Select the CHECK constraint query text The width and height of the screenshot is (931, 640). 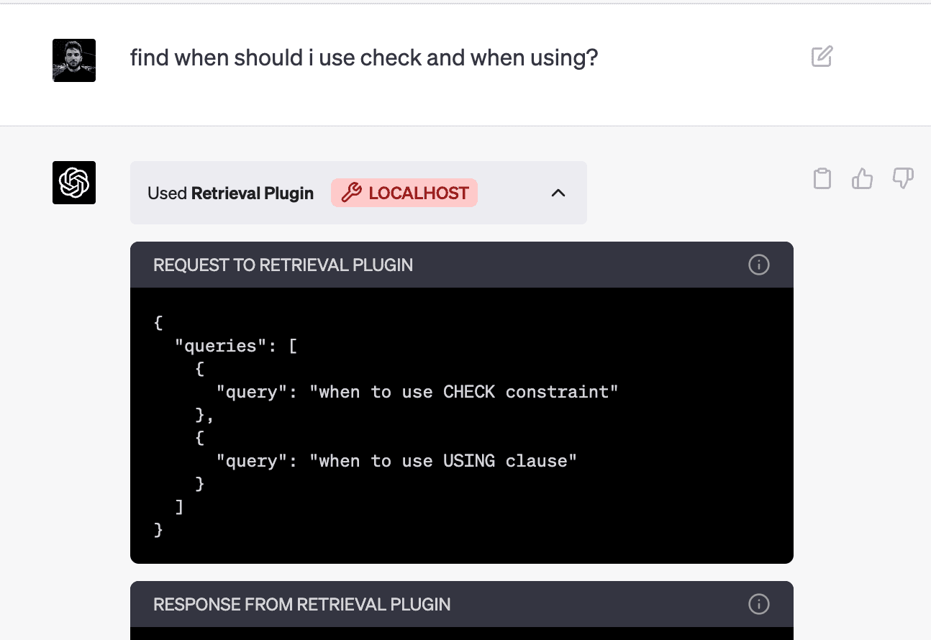(x=417, y=391)
